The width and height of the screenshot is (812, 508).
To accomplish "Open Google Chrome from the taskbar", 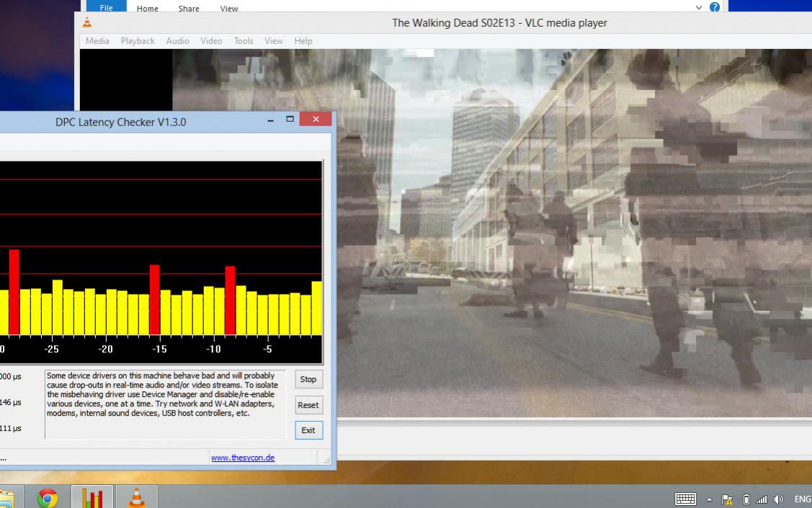I will 47,498.
